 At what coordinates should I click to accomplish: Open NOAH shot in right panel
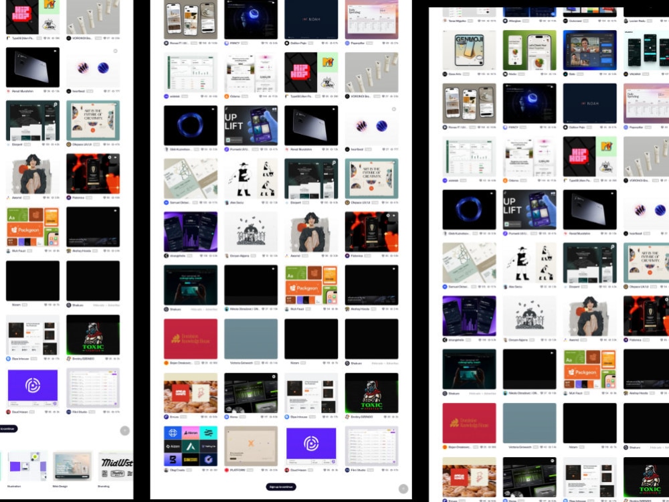(x=589, y=103)
